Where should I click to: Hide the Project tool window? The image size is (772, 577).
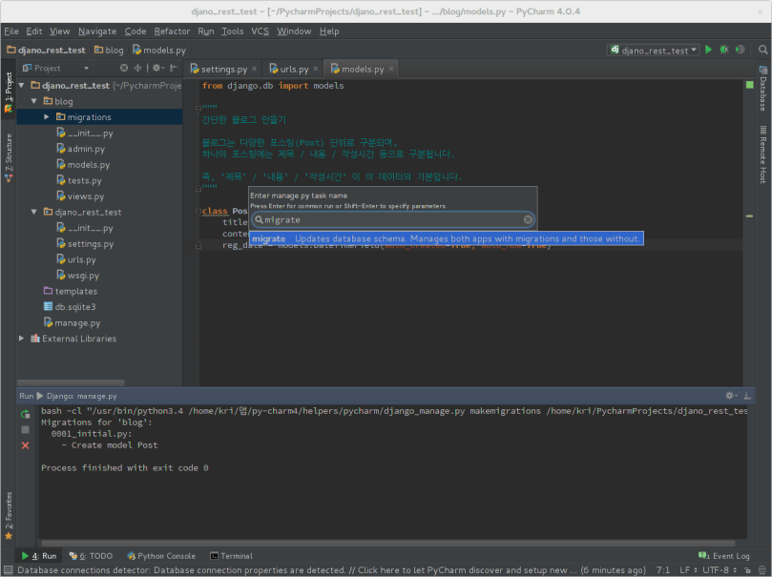[x=174, y=68]
